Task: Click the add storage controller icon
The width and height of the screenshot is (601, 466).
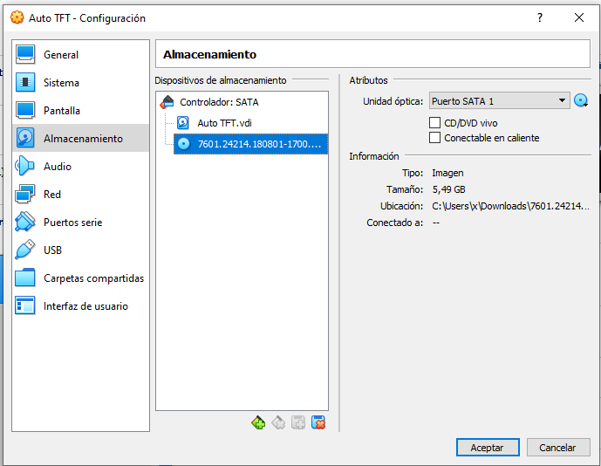Action: click(258, 422)
